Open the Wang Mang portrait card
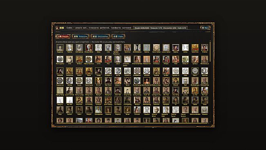The height and width of the screenshot is (150, 266). 60,90
